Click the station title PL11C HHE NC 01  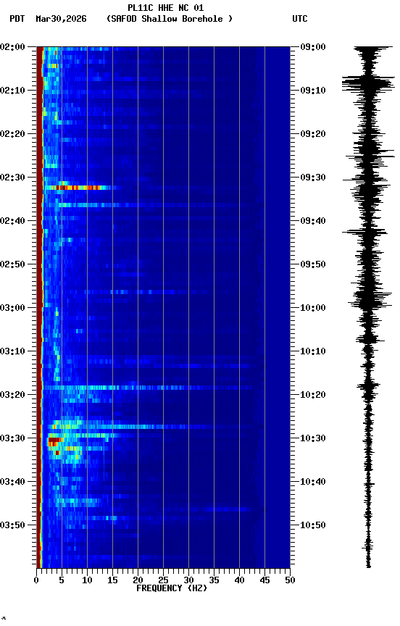click(x=166, y=7)
